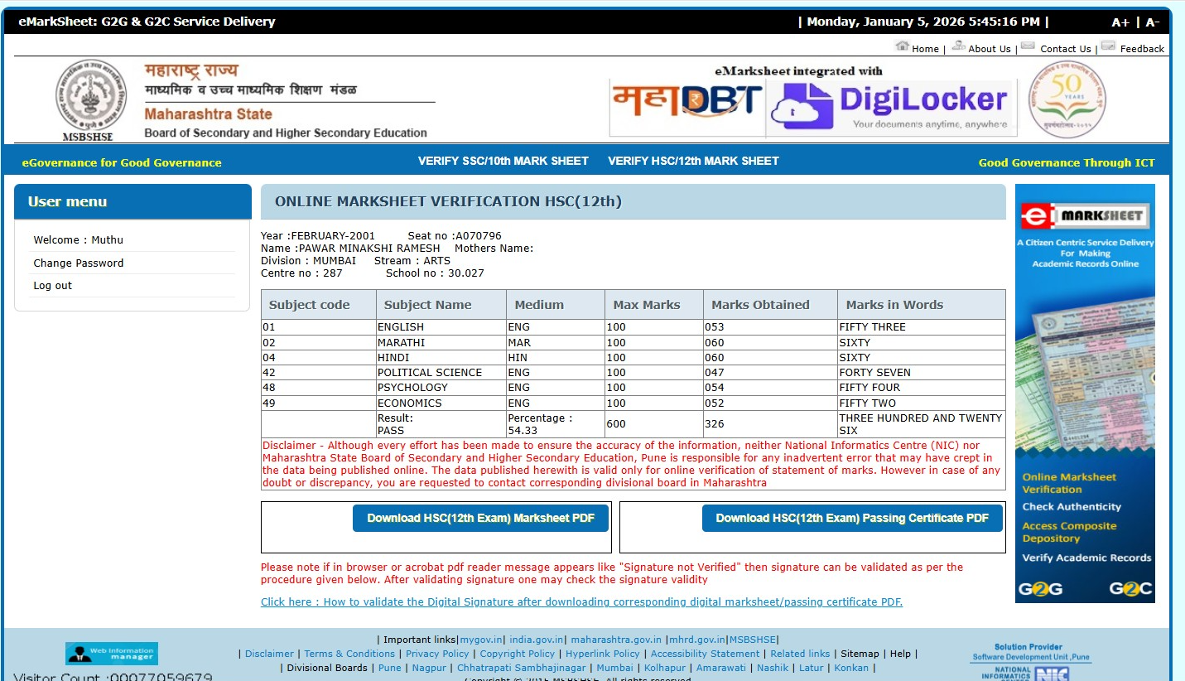1185x681 pixels.
Task: Click the 'Seat no :A070796' text
Action: coord(455,236)
